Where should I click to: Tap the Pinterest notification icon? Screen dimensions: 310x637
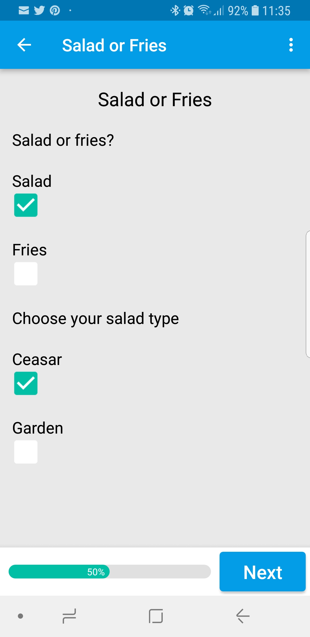click(x=55, y=11)
